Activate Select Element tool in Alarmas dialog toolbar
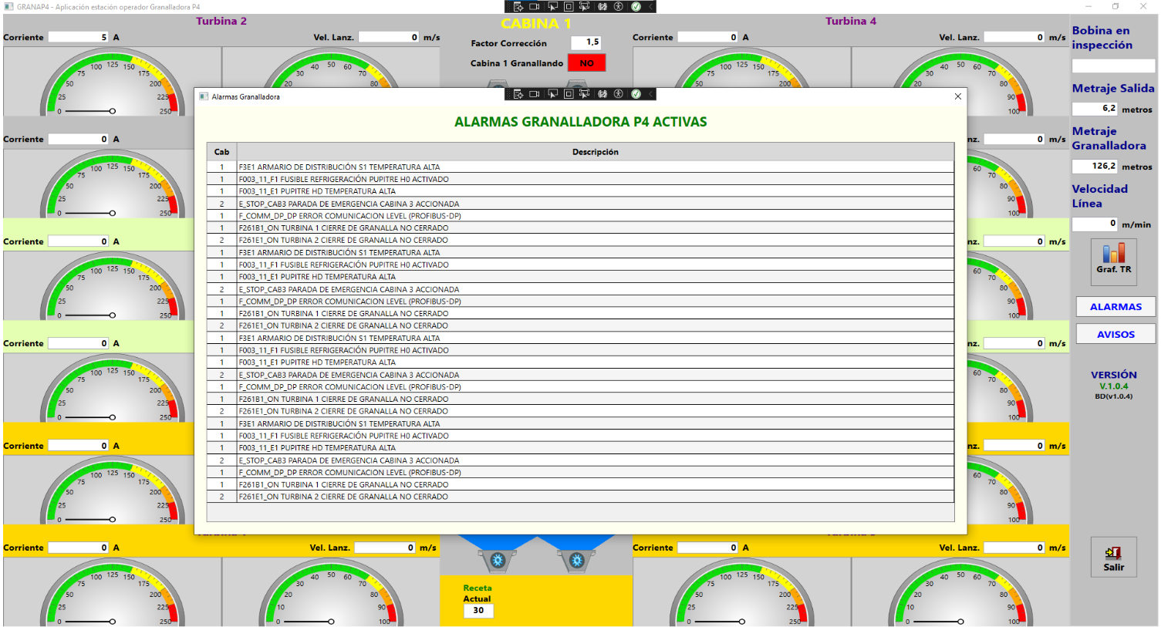The image size is (1161, 627). 552,94
